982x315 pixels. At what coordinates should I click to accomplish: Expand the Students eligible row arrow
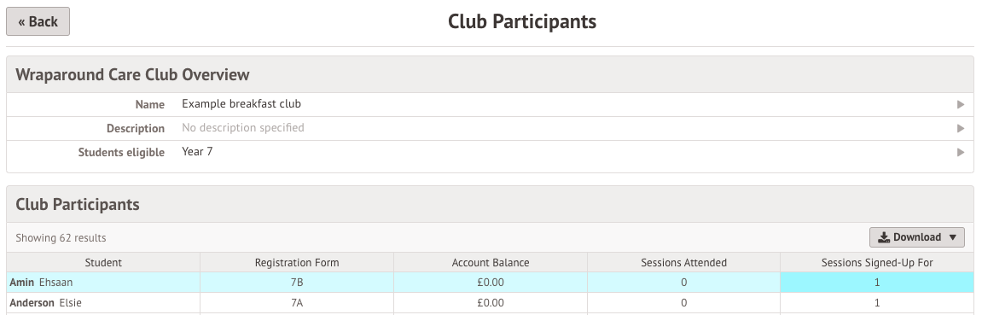tap(960, 152)
